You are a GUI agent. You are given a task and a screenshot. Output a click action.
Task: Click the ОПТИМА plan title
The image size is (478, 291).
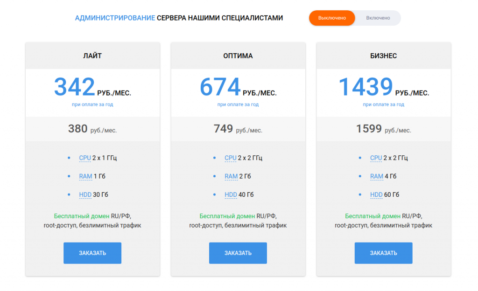tap(238, 55)
